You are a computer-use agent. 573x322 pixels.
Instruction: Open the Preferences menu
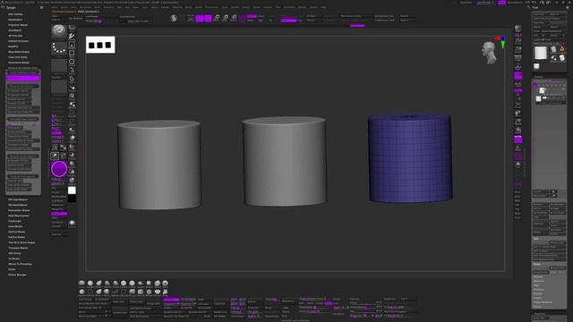[211, 7]
